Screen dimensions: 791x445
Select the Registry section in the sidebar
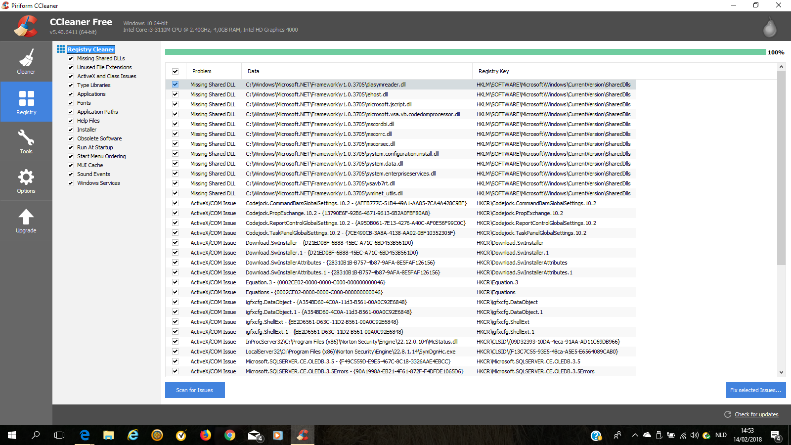pyautogui.click(x=26, y=102)
